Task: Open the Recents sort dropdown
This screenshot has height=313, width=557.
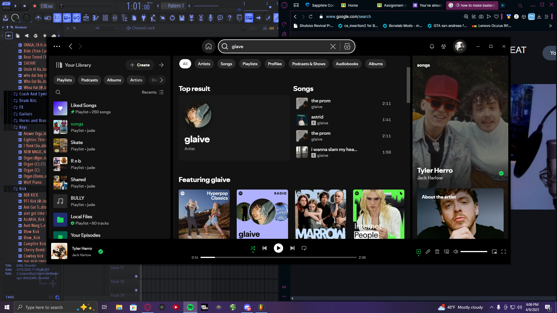Action: click(153, 92)
